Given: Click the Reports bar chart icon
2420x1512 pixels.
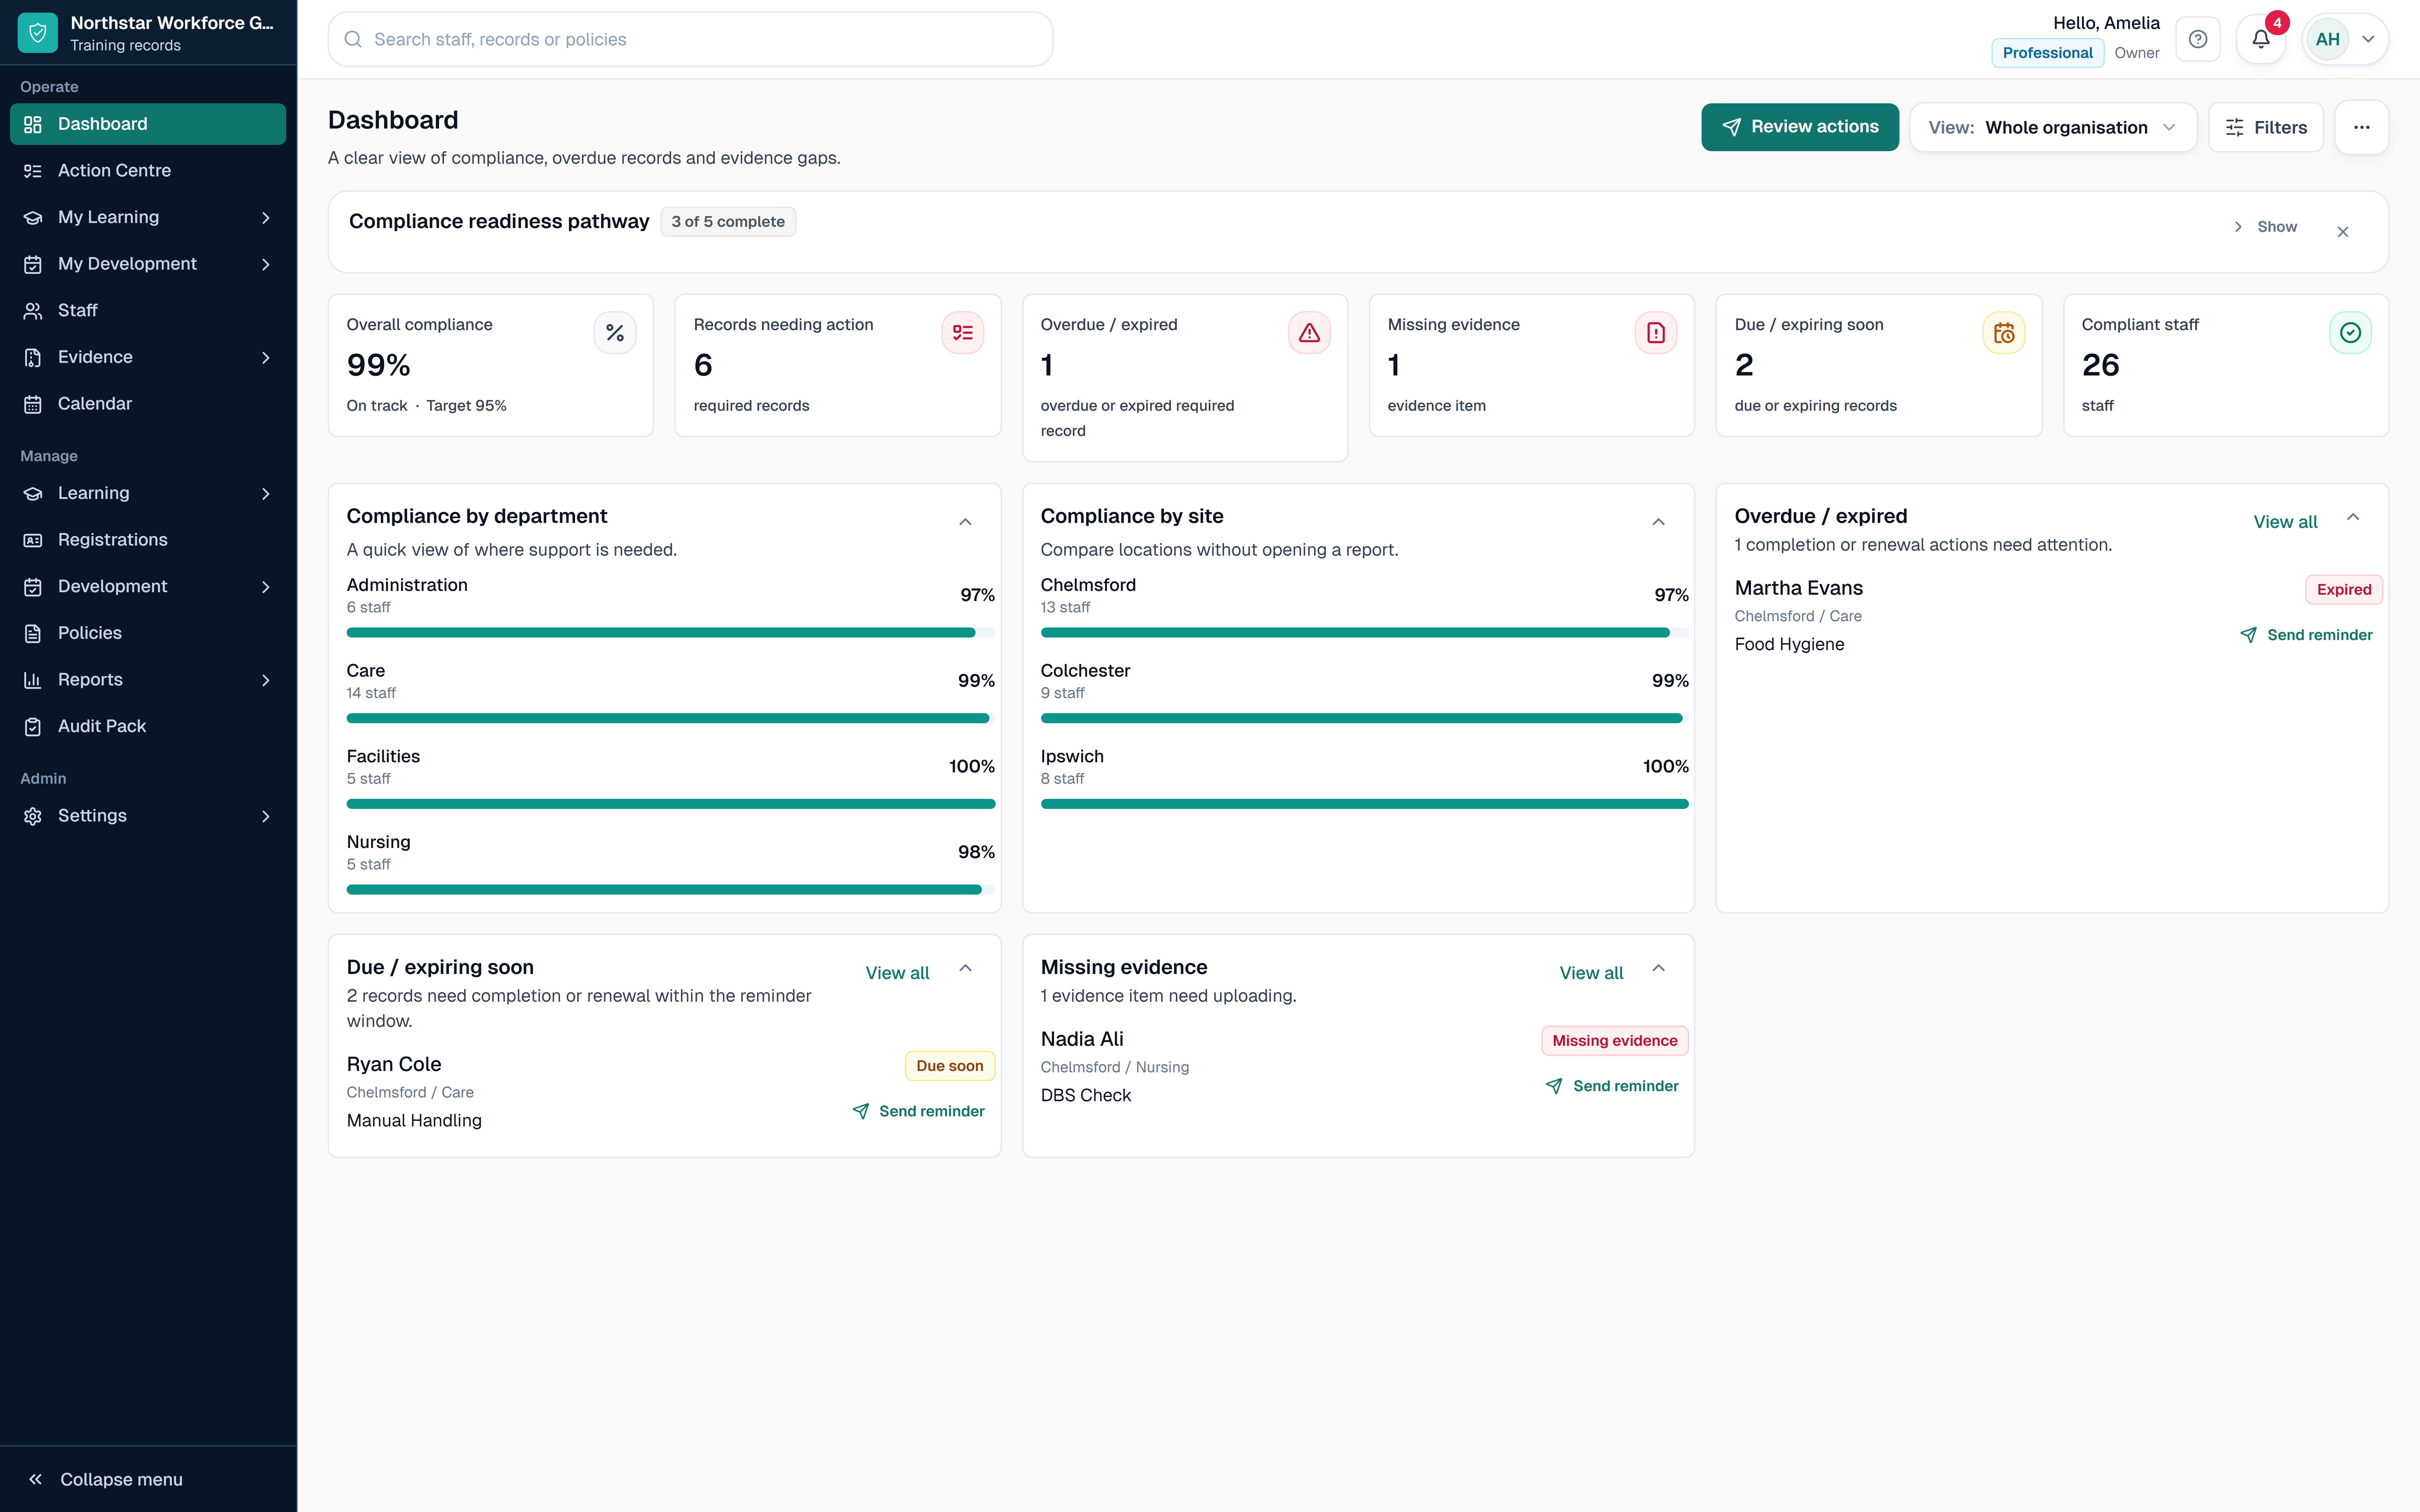Looking at the screenshot, I should tap(33, 680).
